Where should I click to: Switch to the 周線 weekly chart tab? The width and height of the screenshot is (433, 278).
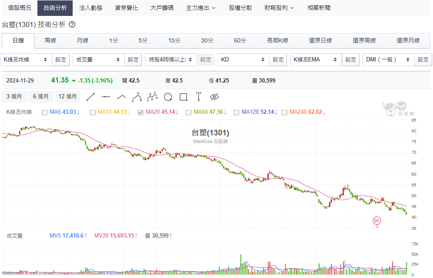tap(50, 41)
